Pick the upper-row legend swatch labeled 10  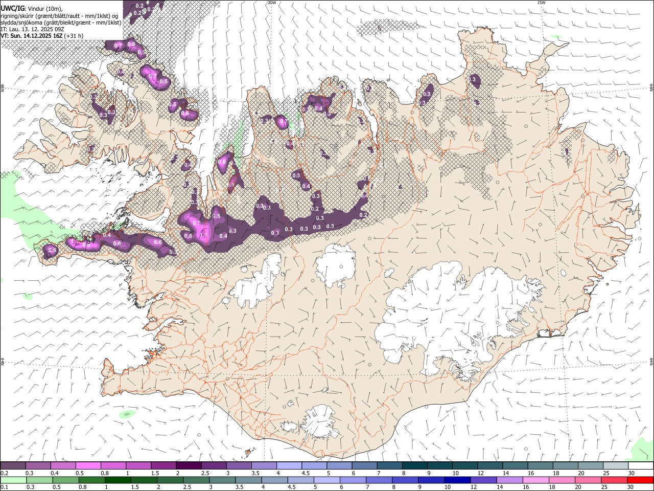(x=465, y=465)
